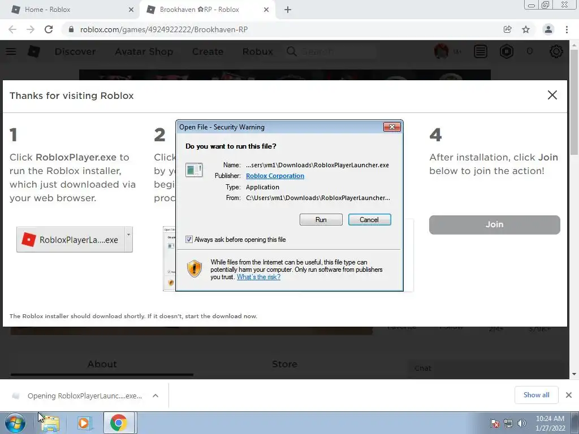This screenshot has width=579, height=434.
Task: Close the Thanks for visiting Roblox overlay
Action: (552, 95)
